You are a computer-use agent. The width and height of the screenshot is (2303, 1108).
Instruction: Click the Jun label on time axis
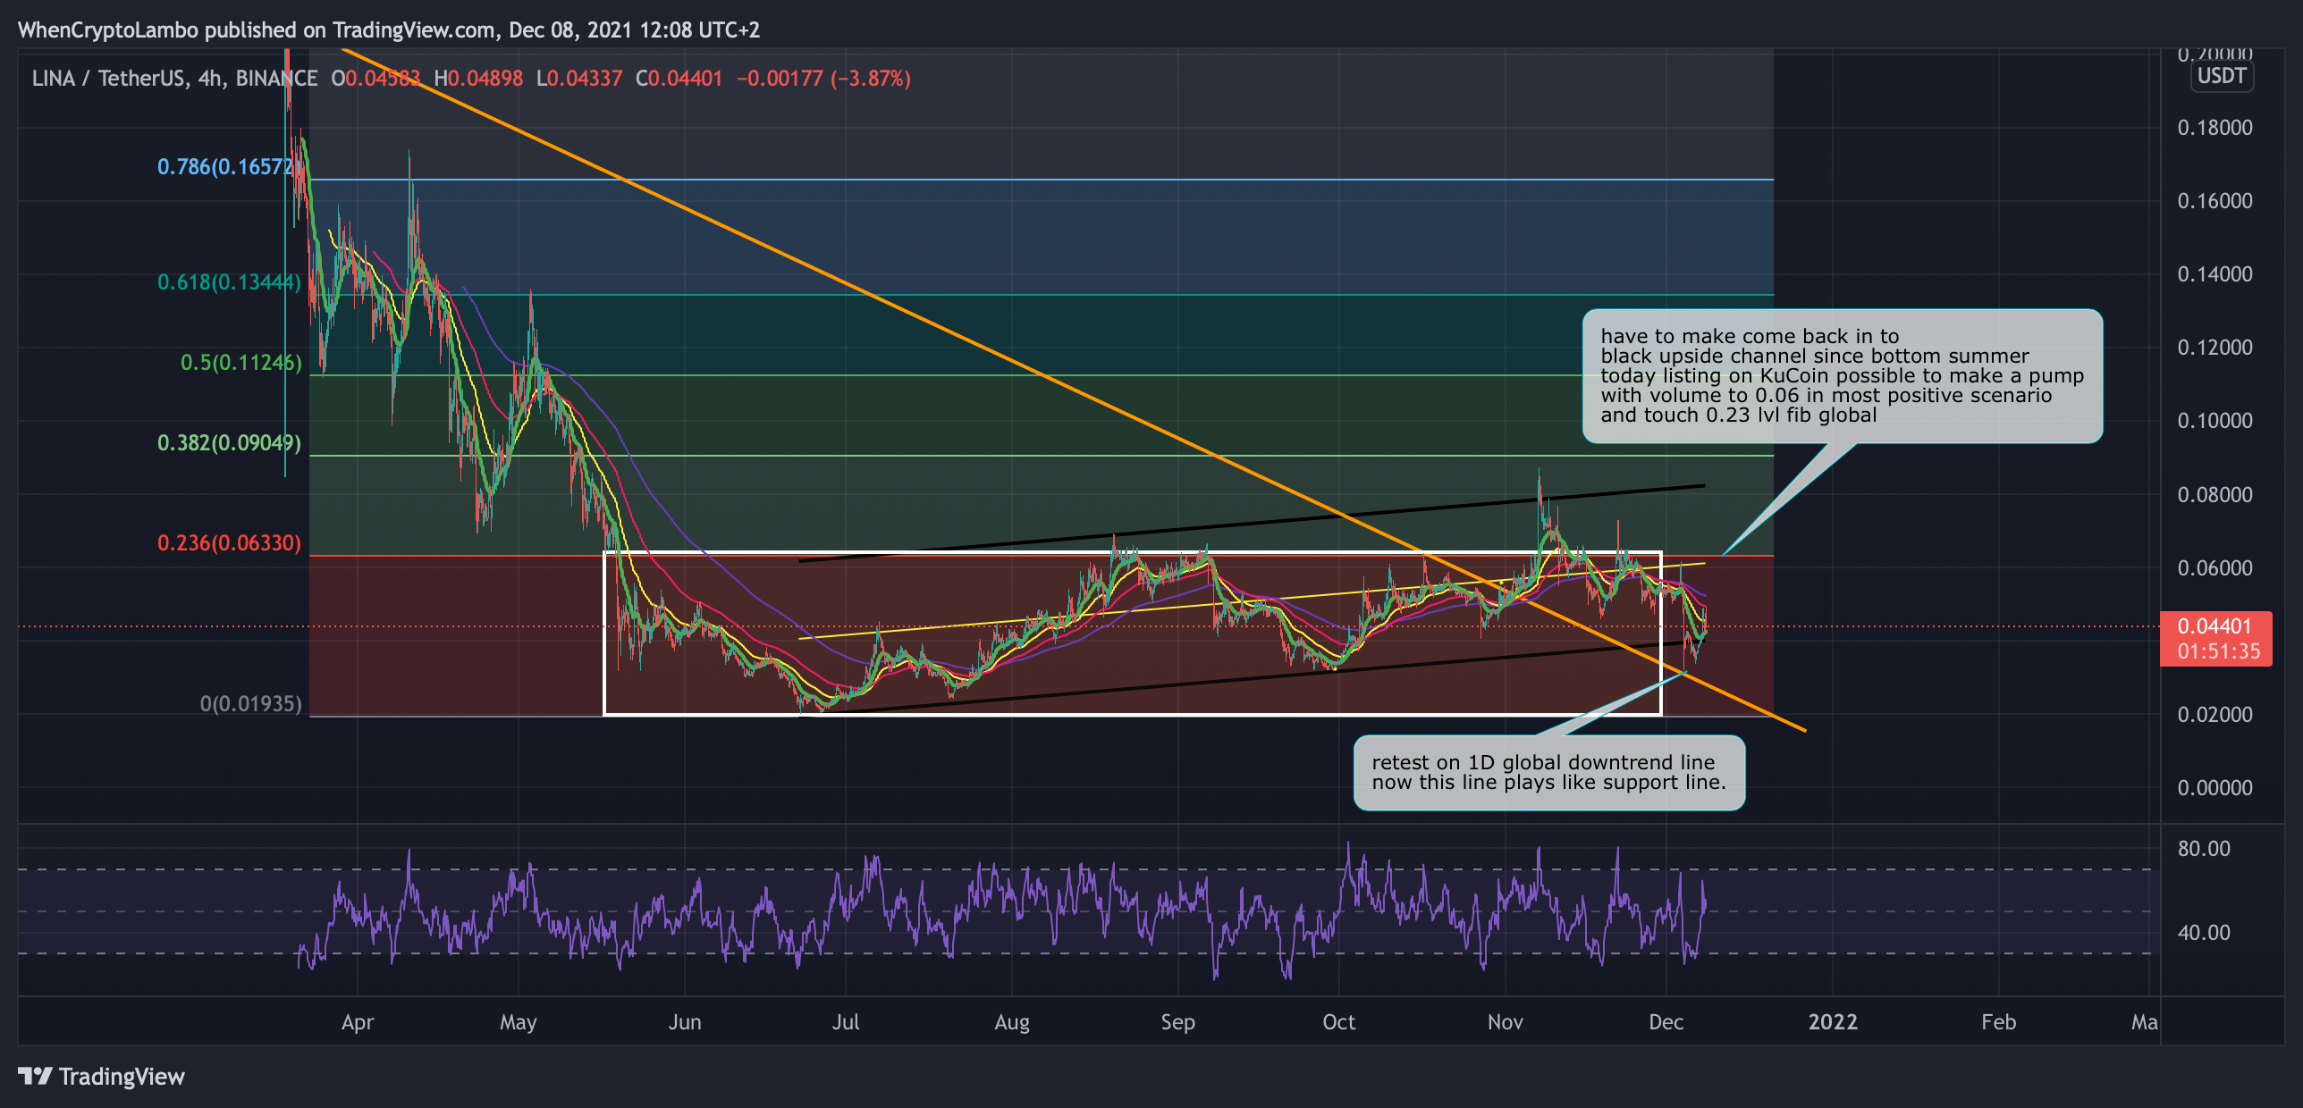[685, 1022]
